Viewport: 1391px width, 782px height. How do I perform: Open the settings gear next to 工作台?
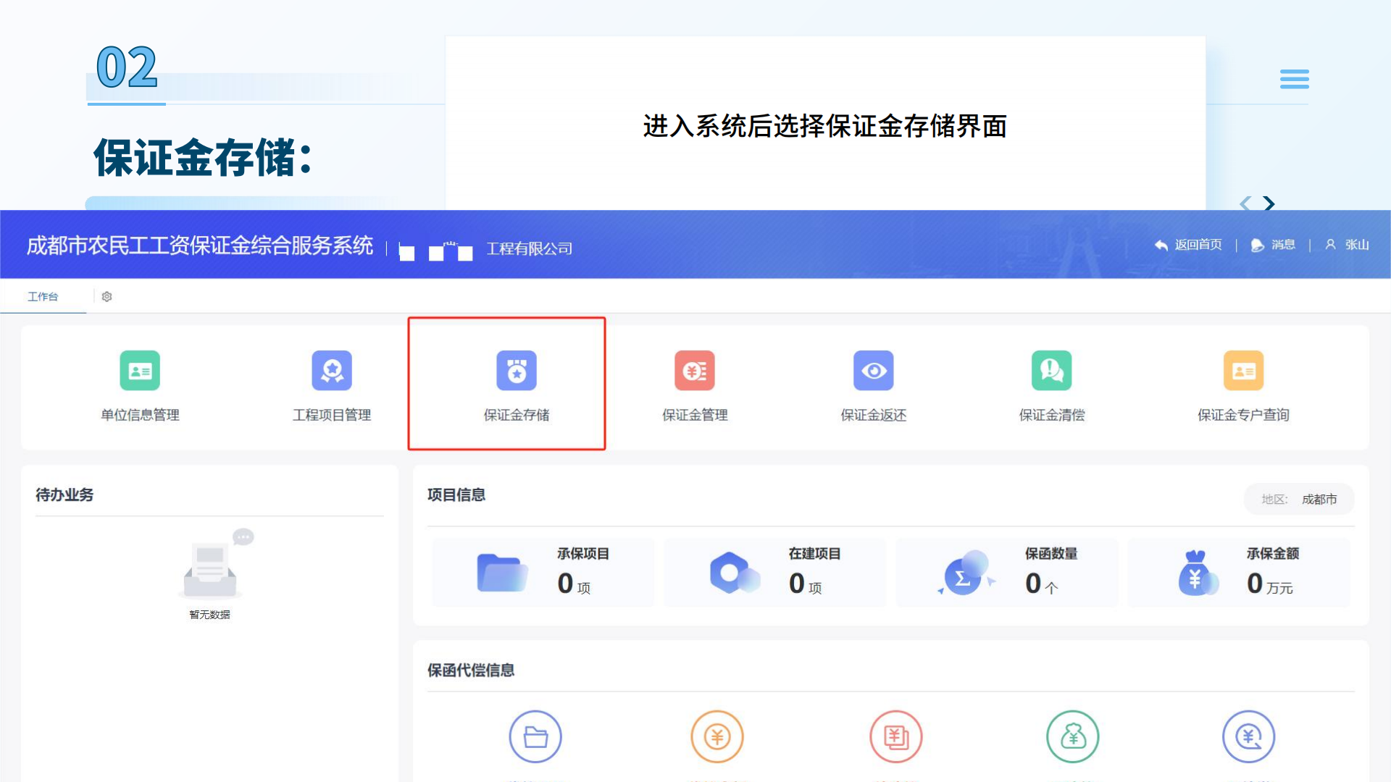point(106,296)
